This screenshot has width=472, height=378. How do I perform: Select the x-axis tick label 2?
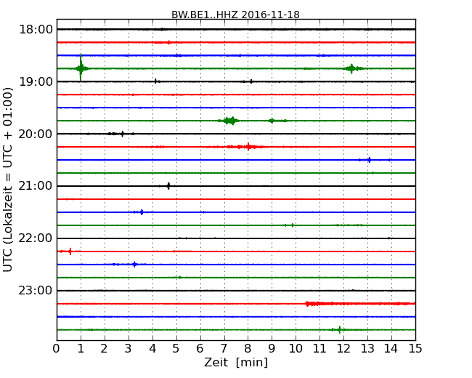[105, 349]
